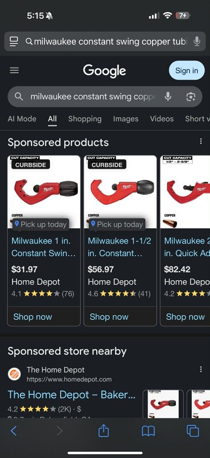This screenshot has height=458, width=210.
Task: Tap the address bar microphone icon
Action: (x=197, y=42)
